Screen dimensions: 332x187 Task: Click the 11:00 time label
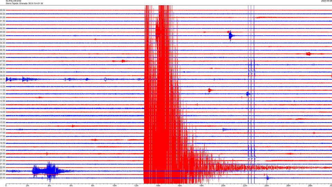[x=2, y=90]
